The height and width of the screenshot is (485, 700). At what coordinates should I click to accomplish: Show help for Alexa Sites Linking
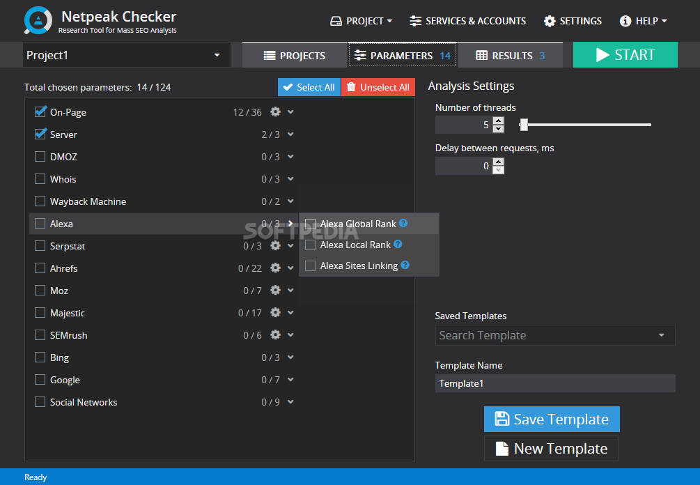click(405, 265)
